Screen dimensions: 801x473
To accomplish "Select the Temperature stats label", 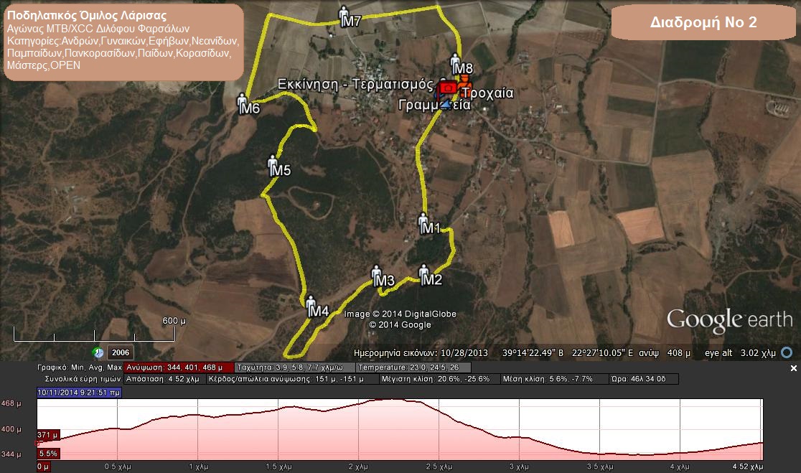I will pos(413,367).
